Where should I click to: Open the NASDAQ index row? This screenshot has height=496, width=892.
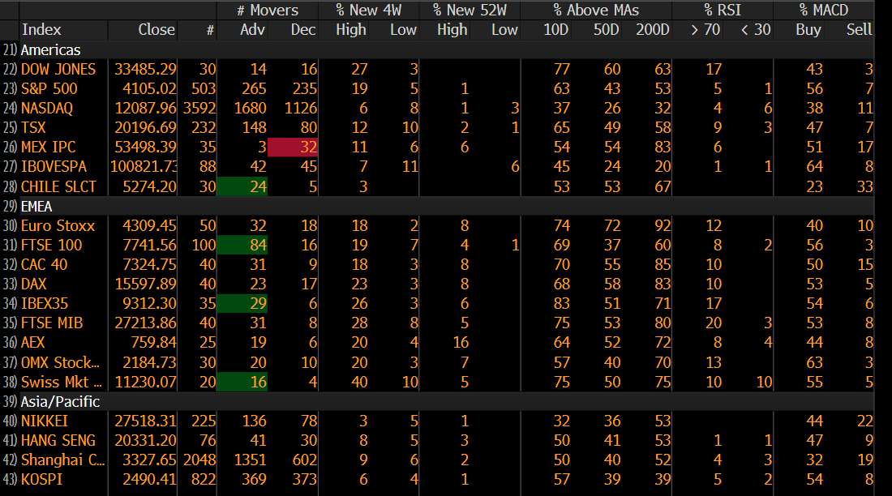[47, 108]
